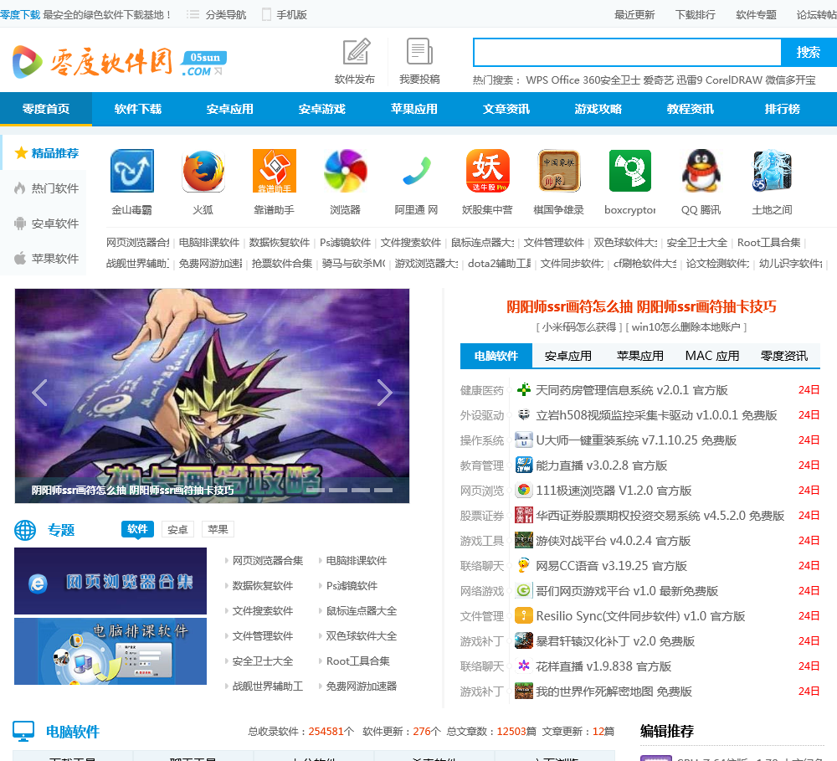Viewport: 837px width, 761px height.
Task: Open the 网页浏览器合集 banner thumbnail
Action: coord(110,581)
